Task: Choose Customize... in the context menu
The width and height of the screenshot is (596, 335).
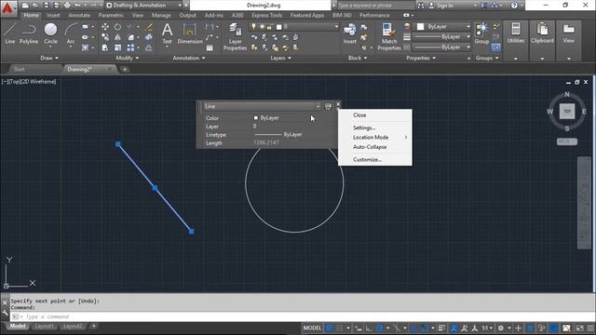Action: 367,159
